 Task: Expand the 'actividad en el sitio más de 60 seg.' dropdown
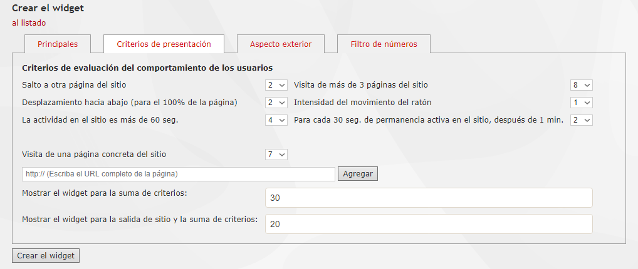[x=276, y=120]
